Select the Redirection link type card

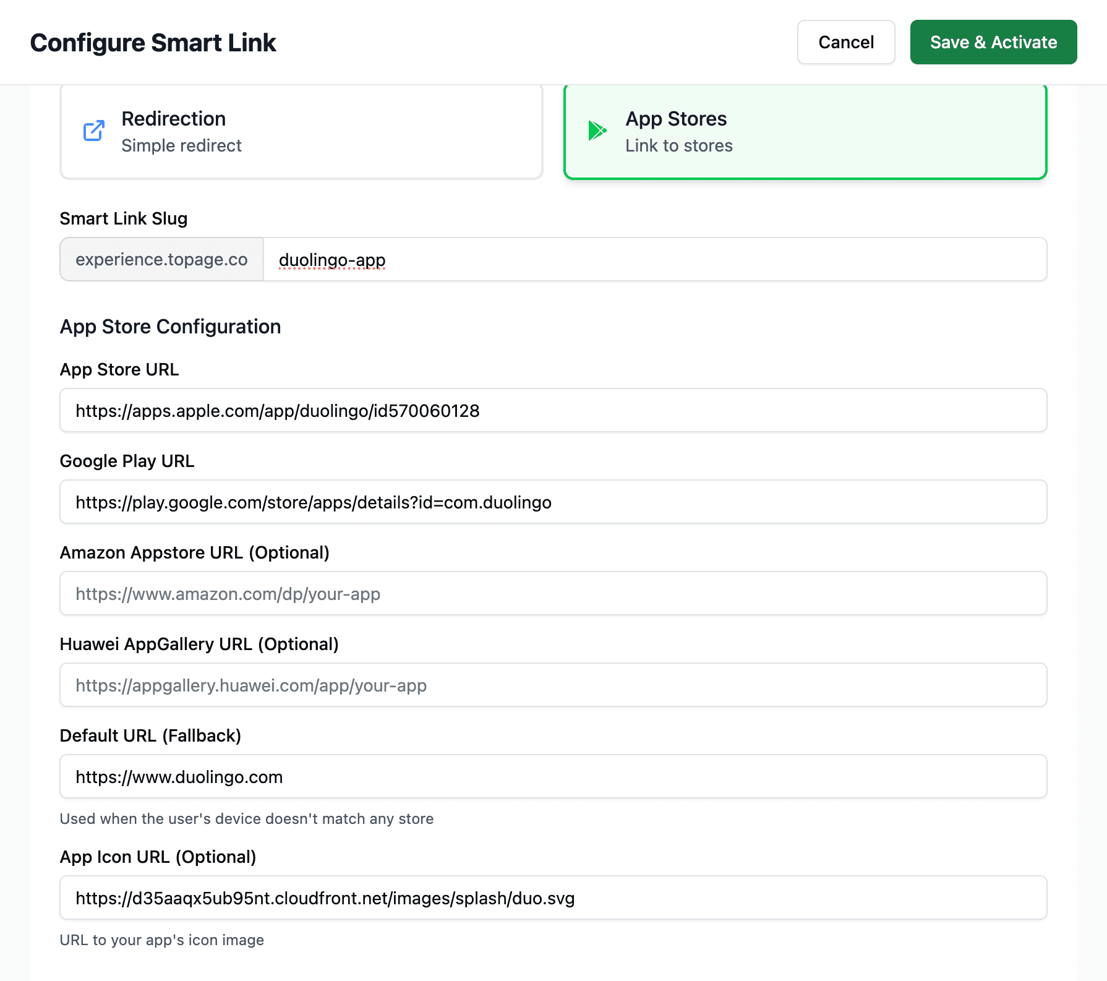coord(301,131)
